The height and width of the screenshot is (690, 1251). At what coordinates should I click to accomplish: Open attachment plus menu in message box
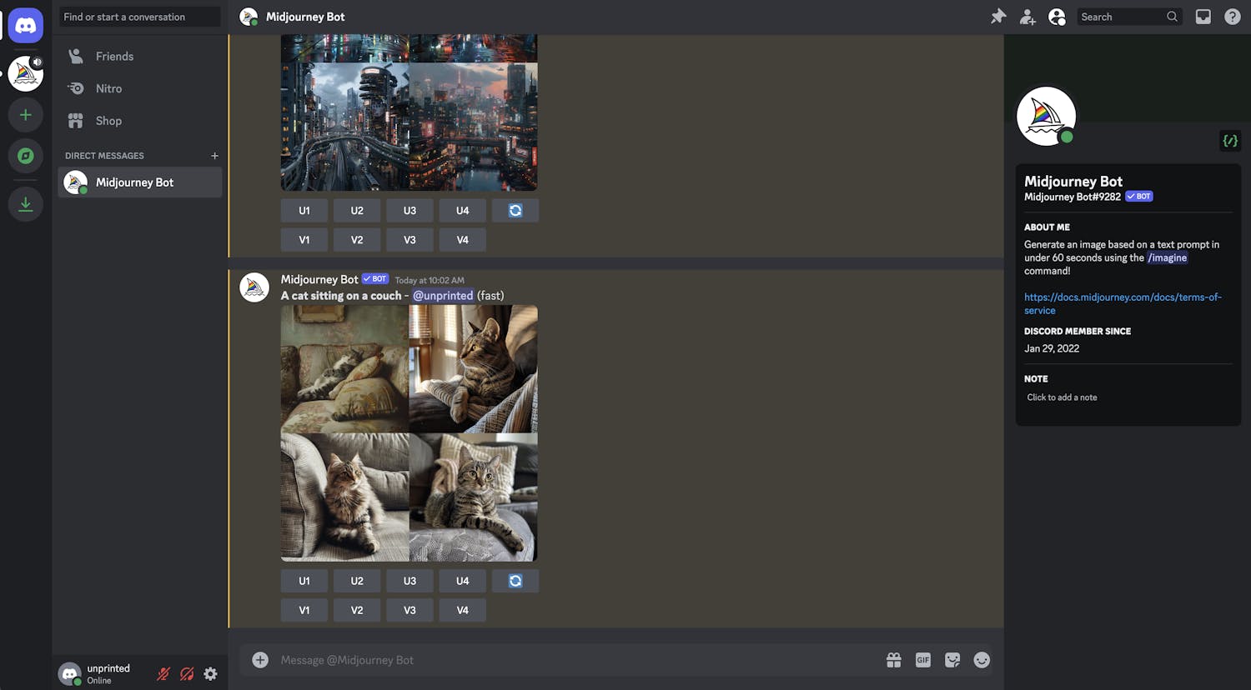pos(260,660)
